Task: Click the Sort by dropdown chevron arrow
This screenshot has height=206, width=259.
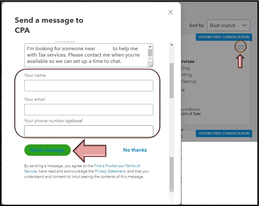Action: pyautogui.click(x=244, y=25)
